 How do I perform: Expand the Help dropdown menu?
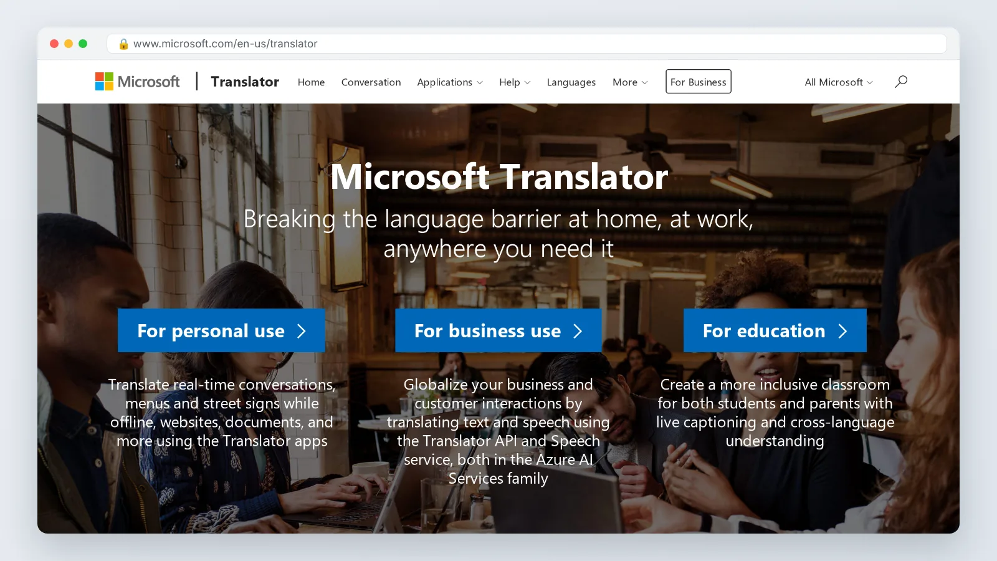click(515, 82)
